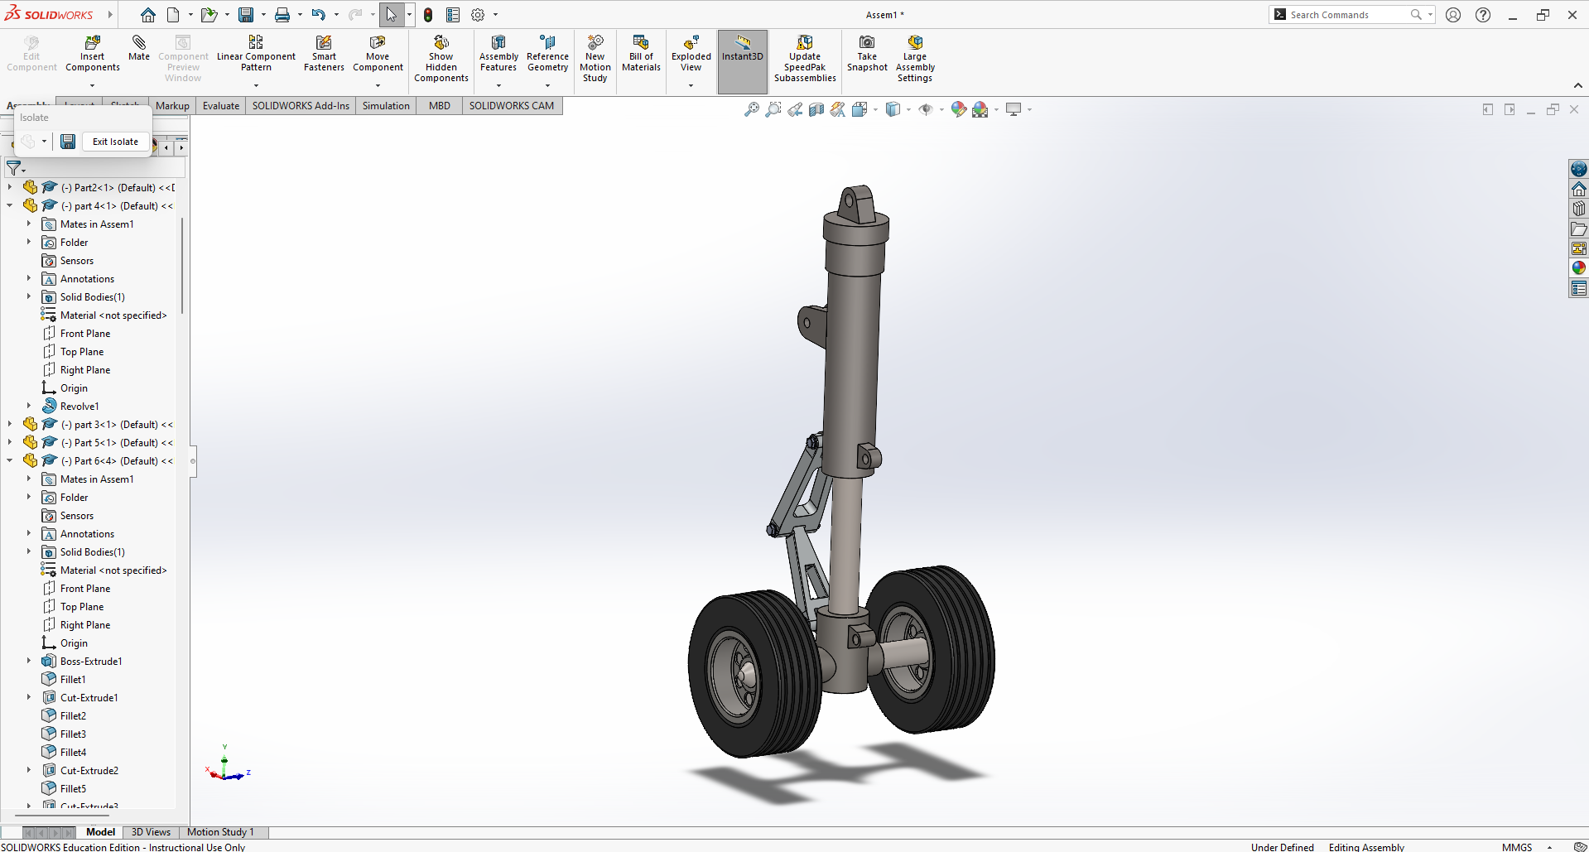
Task: Click the Mate tool icon
Action: click(x=139, y=42)
